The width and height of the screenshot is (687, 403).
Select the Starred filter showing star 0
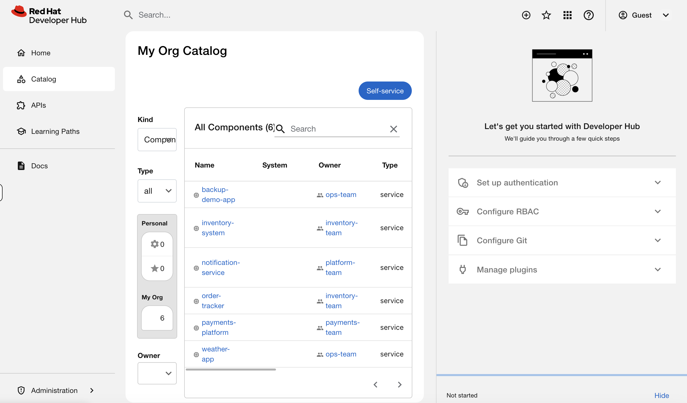tap(157, 268)
